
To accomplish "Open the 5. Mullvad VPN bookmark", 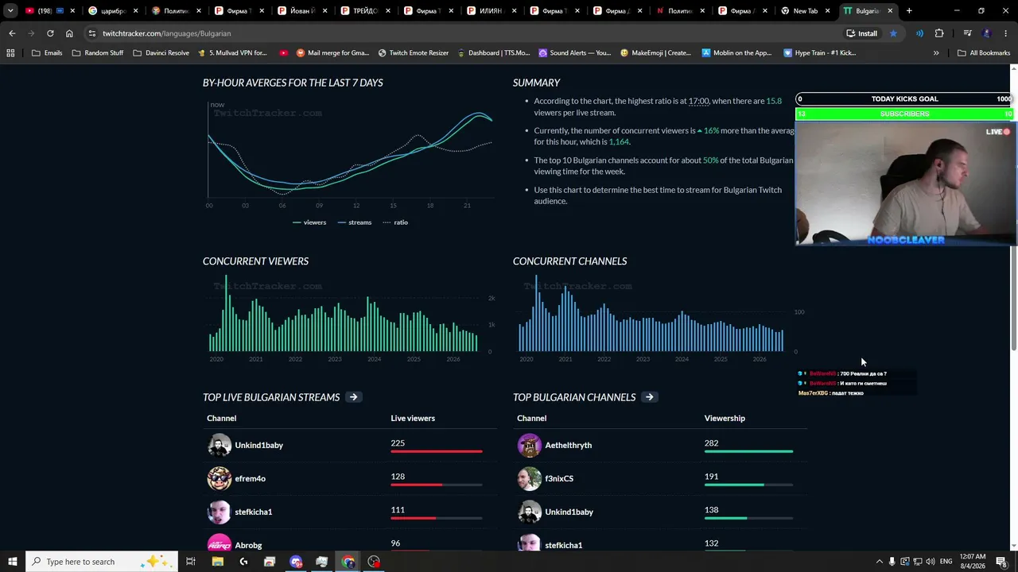I will pyautogui.click(x=232, y=53).
